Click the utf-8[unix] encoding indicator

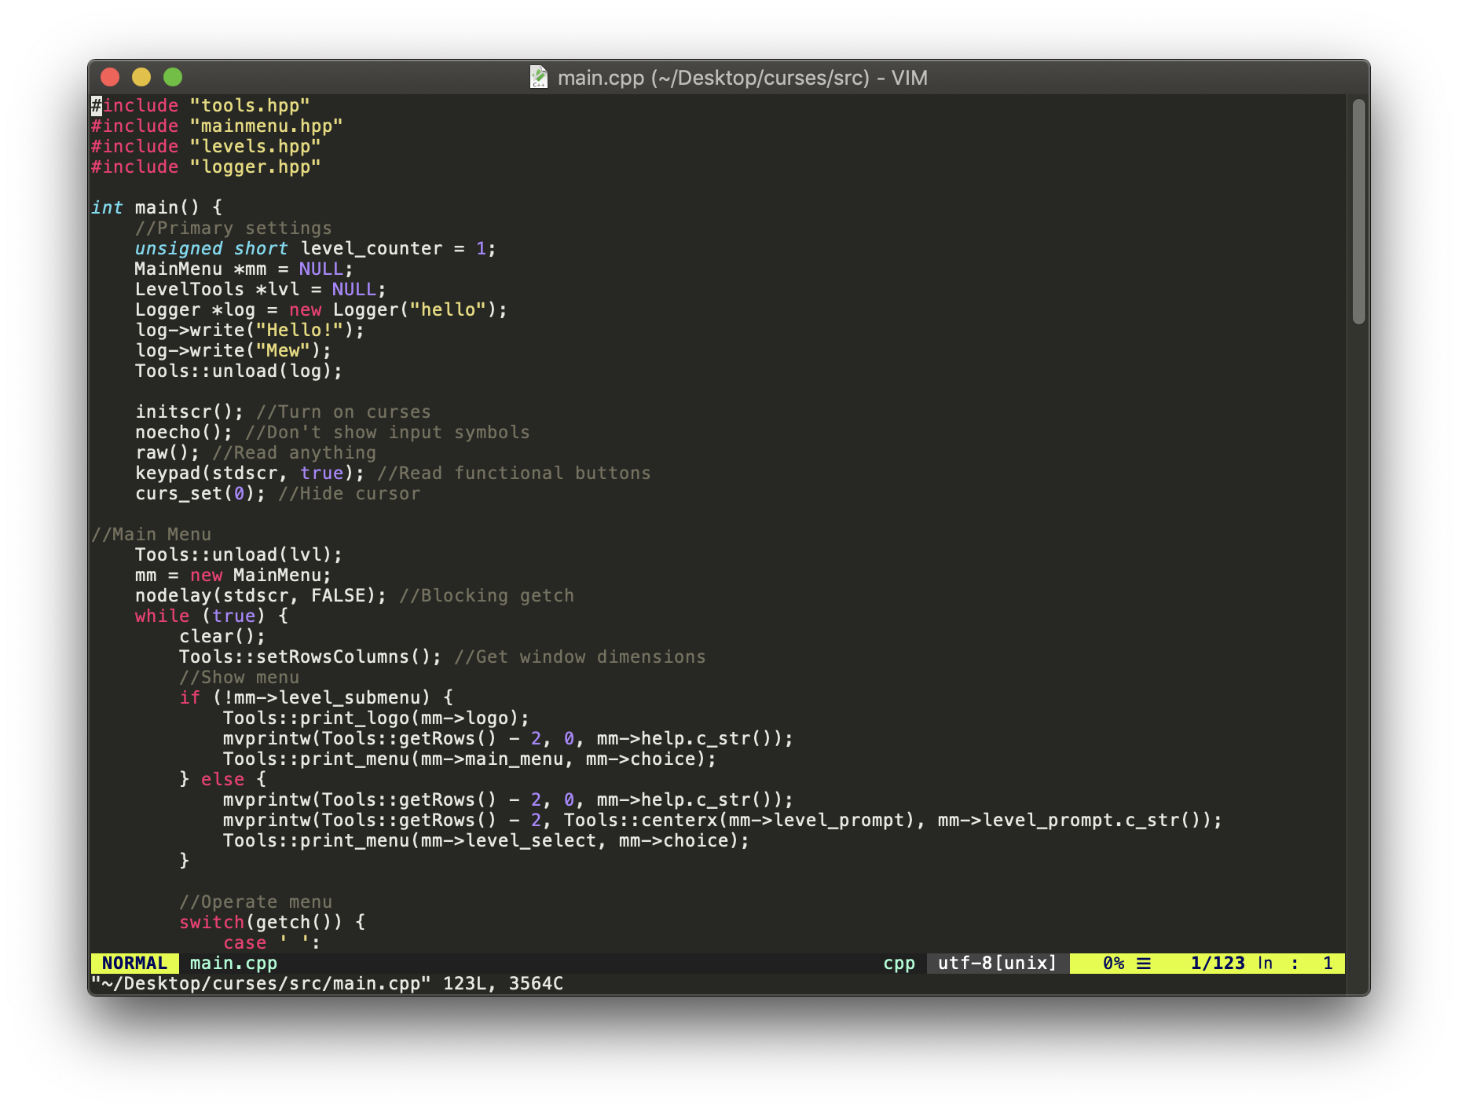[x=996, y=963]
